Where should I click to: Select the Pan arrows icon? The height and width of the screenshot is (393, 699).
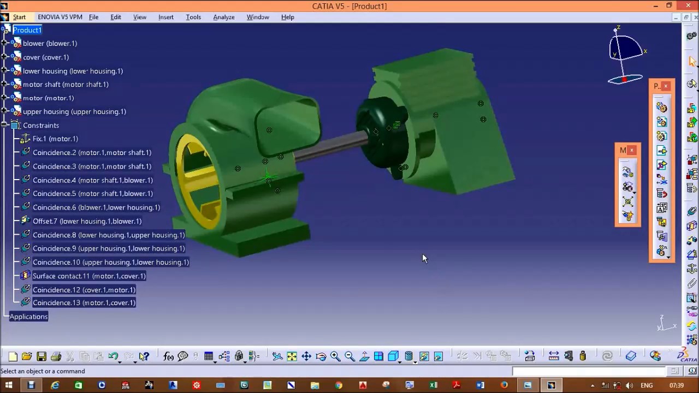[x=306, y=356]
